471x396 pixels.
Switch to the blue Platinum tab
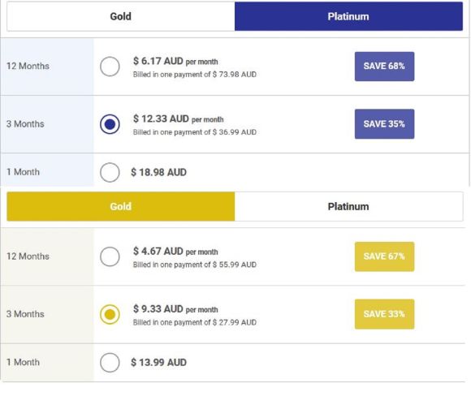[348, 16]
